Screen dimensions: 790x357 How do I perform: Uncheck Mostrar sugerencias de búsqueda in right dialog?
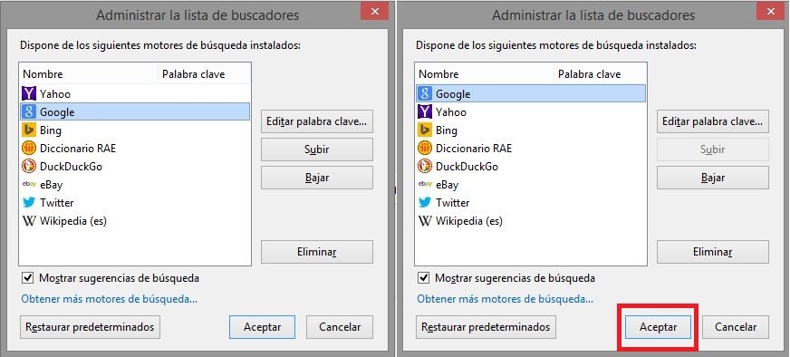[424, 278]
